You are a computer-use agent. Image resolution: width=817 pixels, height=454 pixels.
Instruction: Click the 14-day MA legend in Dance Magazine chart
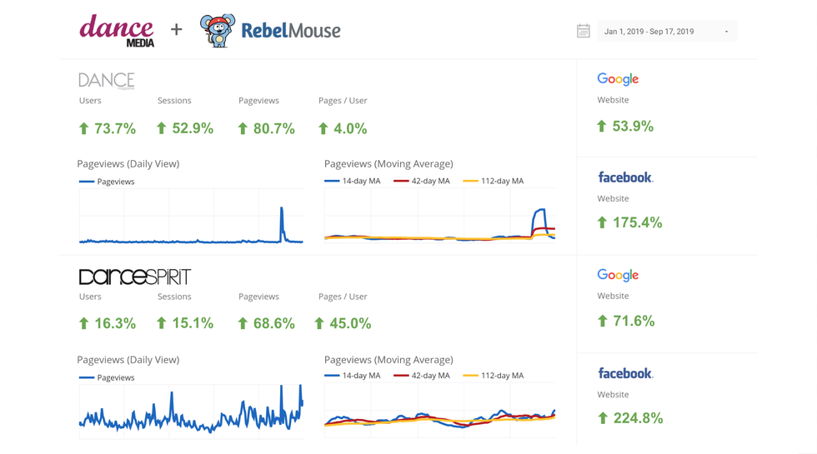(353, 181)
